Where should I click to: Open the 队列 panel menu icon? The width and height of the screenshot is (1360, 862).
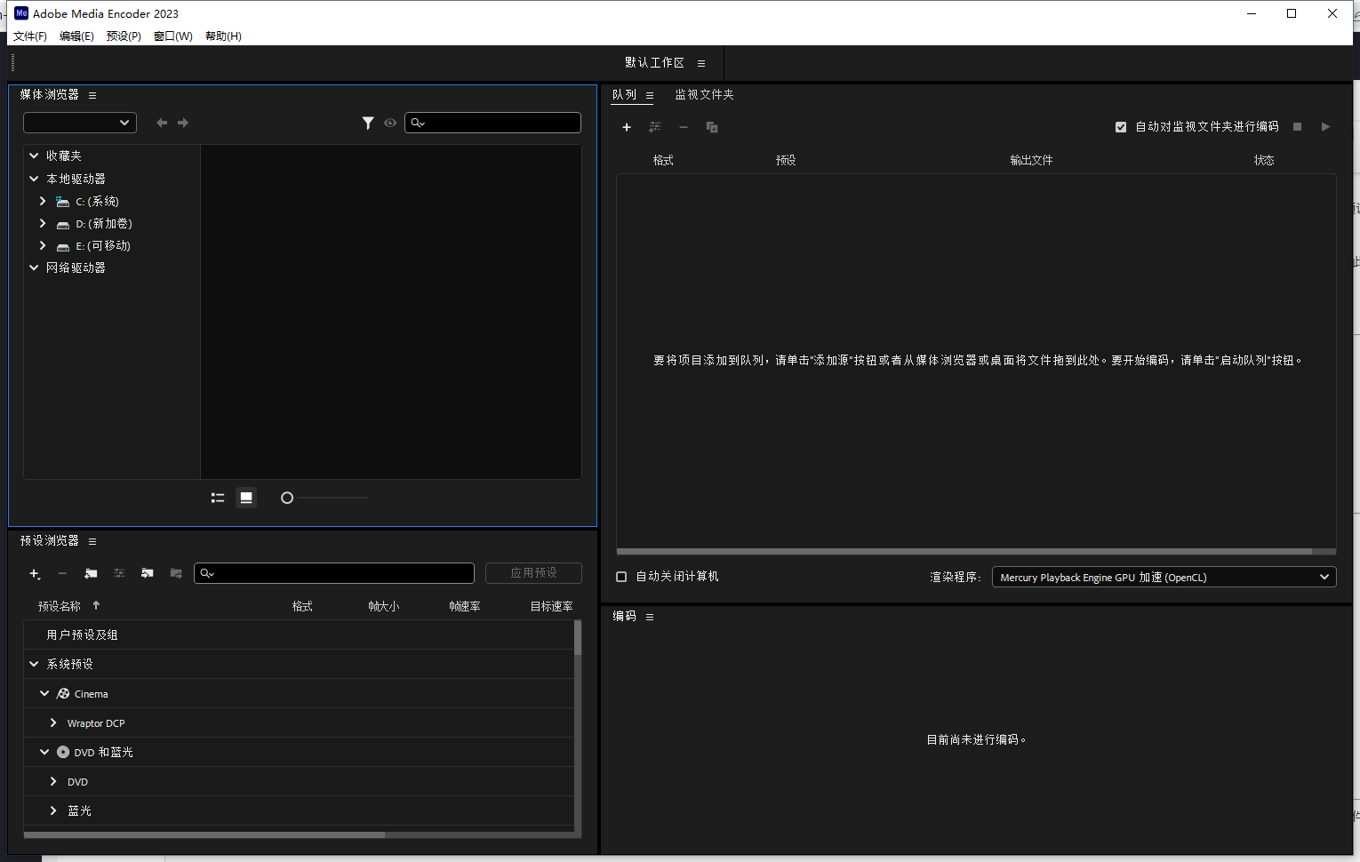tap(650, 95)
